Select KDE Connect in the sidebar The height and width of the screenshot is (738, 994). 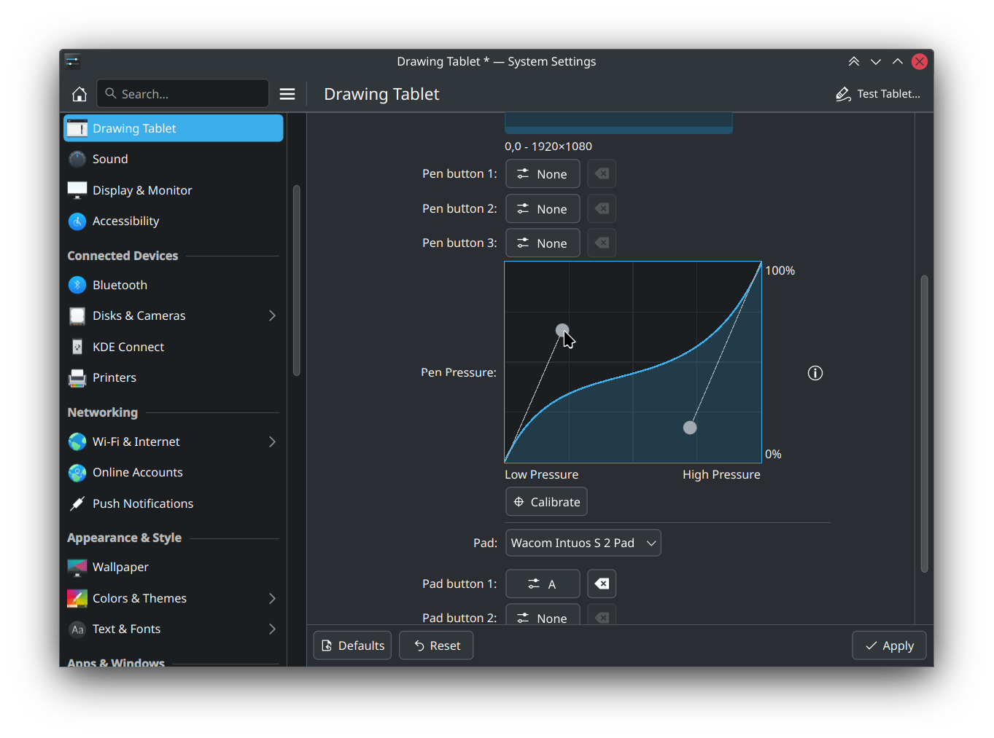[128, 347]
